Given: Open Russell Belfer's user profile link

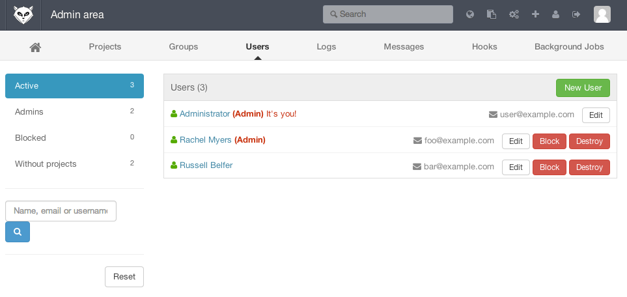Looking at the screenshot, I should tap(206, 165).
